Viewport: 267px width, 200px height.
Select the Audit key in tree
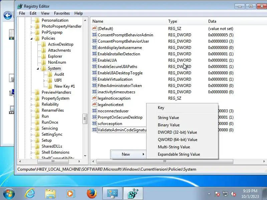(x=59, y=74)
